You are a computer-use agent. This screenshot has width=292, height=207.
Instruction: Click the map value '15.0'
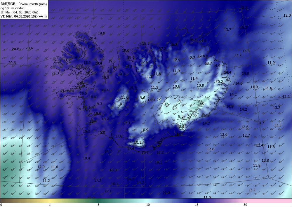click(166, 193)
